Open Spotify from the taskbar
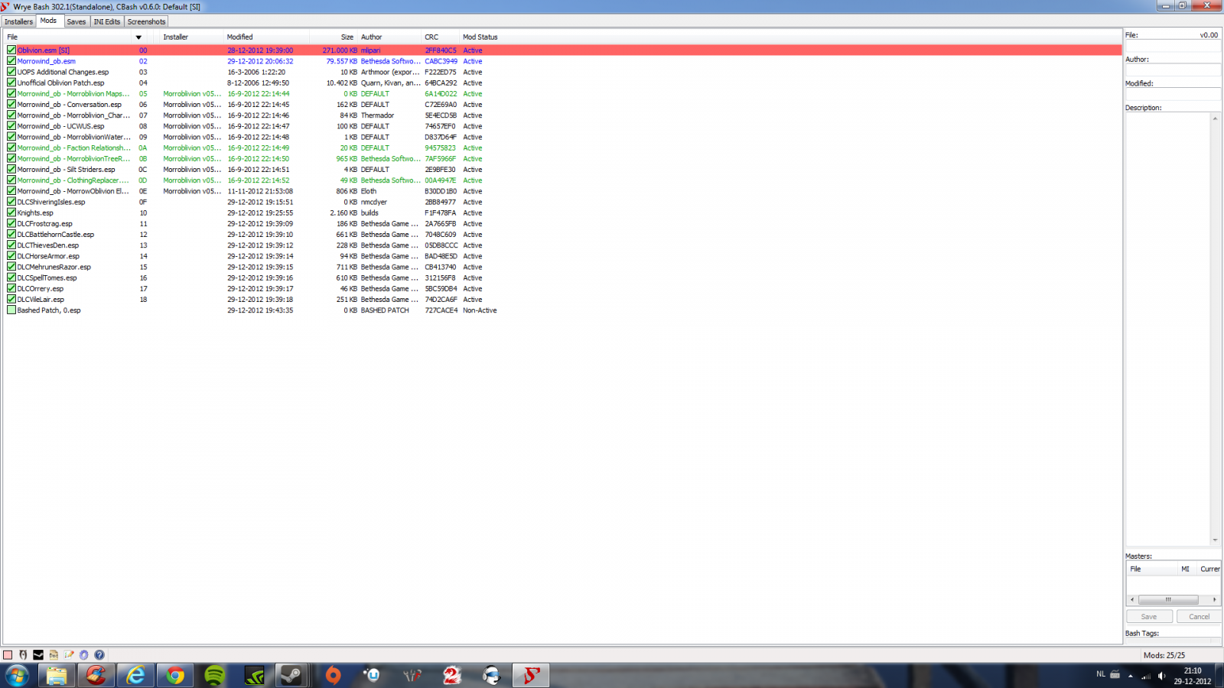 (215, 676)
